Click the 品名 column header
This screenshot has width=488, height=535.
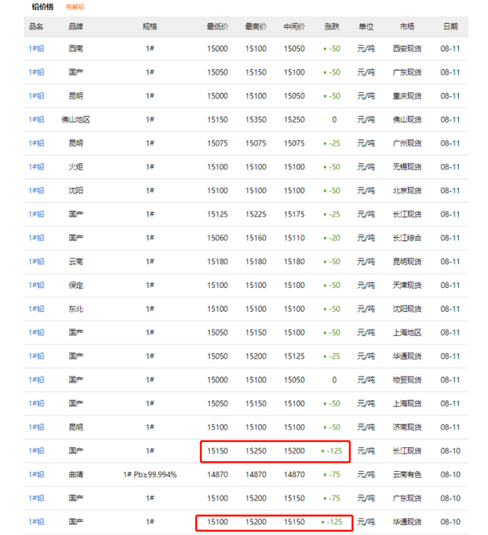36,27
